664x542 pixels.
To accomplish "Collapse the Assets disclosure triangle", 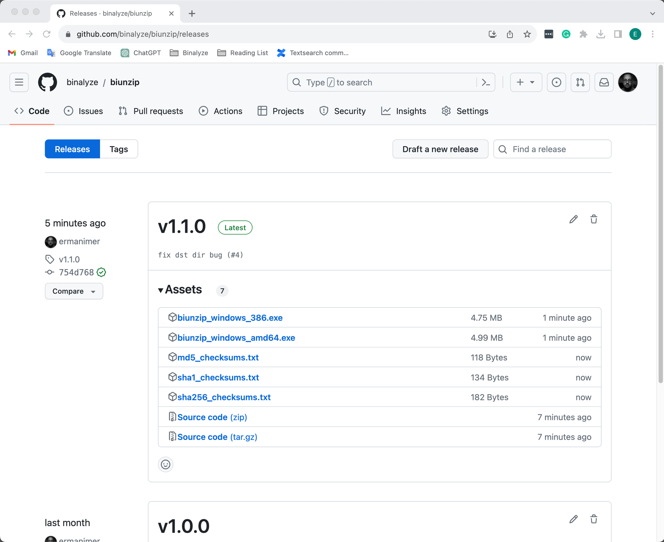I will click(x=161, y=290).
